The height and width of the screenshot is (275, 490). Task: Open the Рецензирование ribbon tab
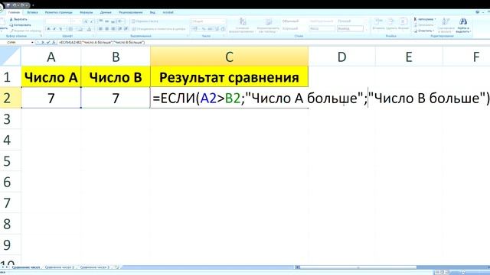tap(131, 12)
